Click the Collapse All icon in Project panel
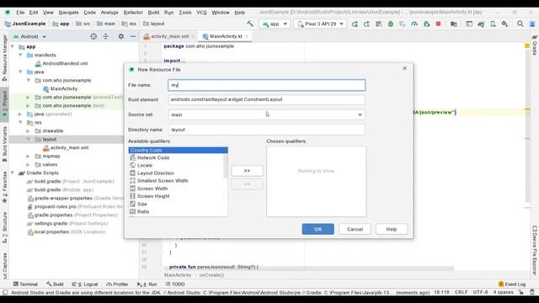 coord(105,36)
